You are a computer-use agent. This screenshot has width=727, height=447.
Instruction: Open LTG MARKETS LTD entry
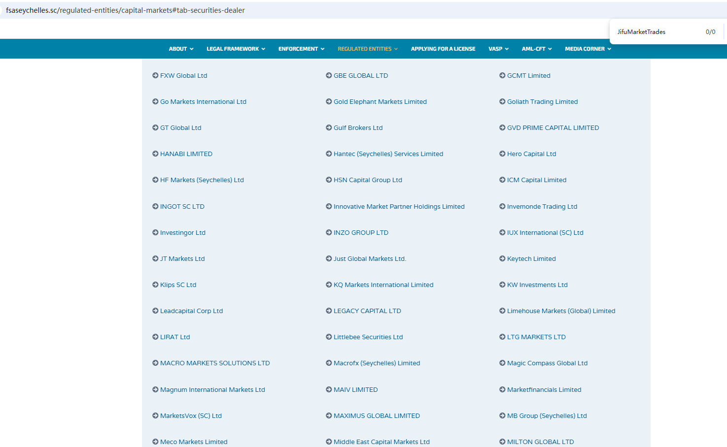(536, 337)
